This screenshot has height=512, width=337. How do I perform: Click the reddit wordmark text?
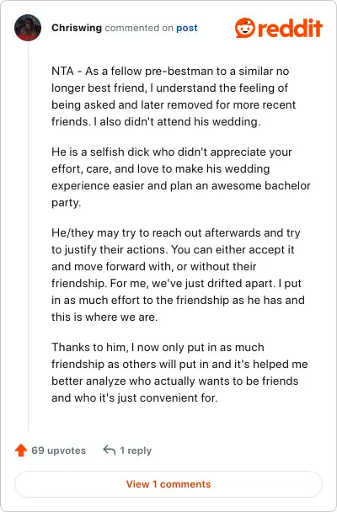coord(290,28)
